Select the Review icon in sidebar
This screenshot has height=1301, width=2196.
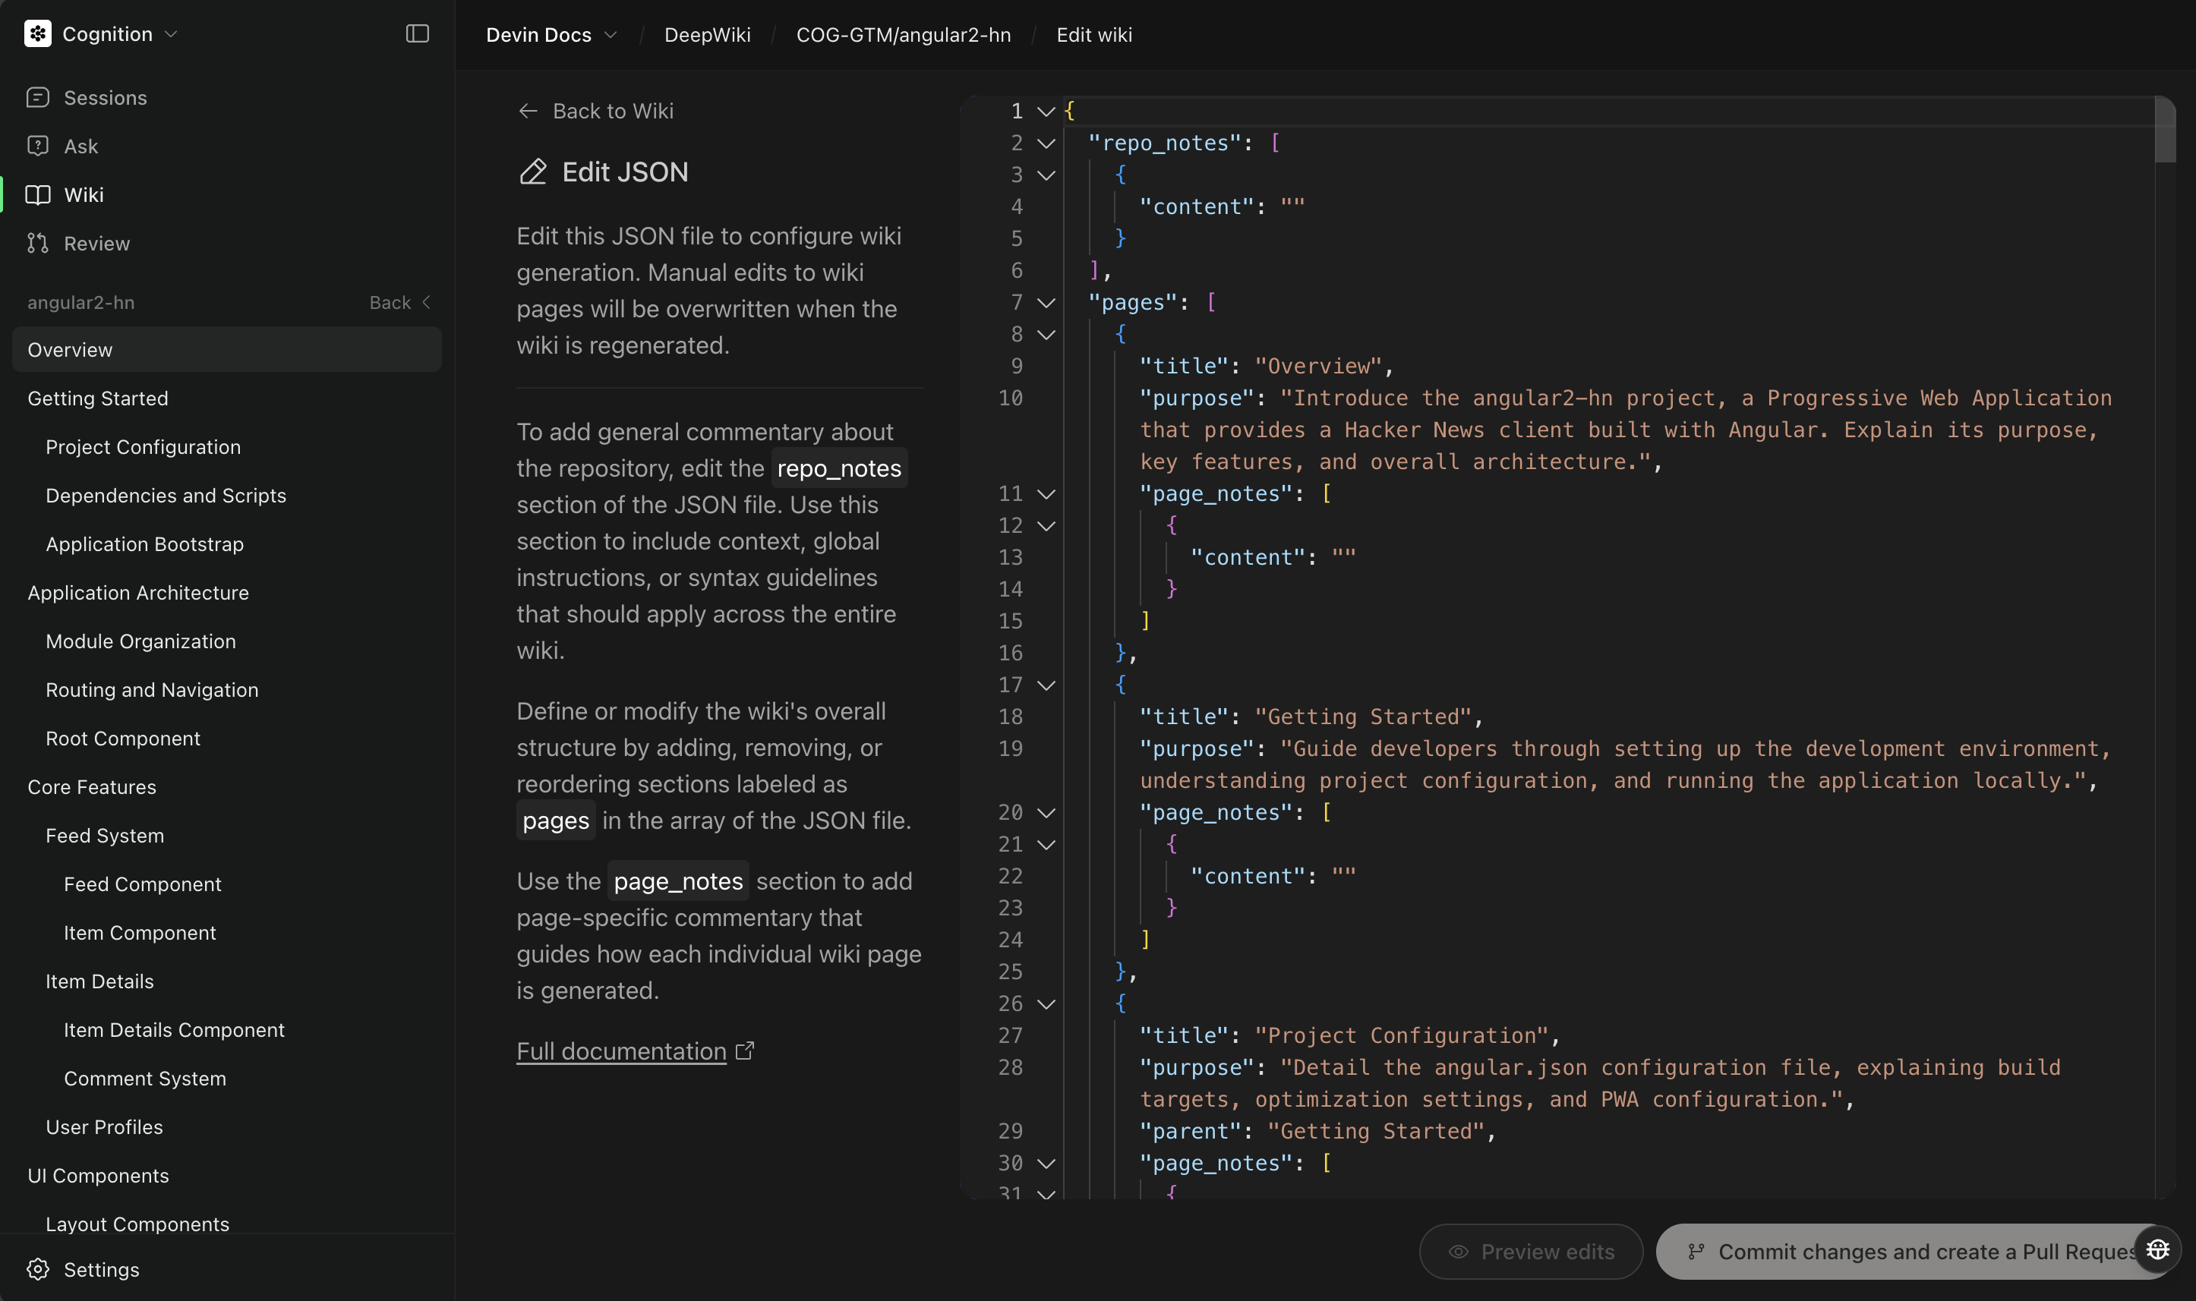click(37, 243)
